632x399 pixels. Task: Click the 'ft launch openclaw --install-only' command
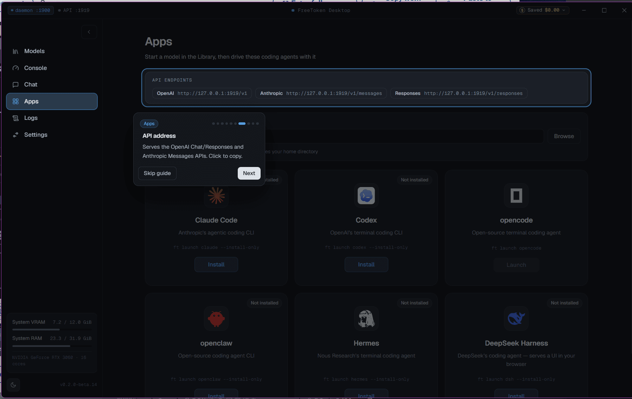pos(216,379)
